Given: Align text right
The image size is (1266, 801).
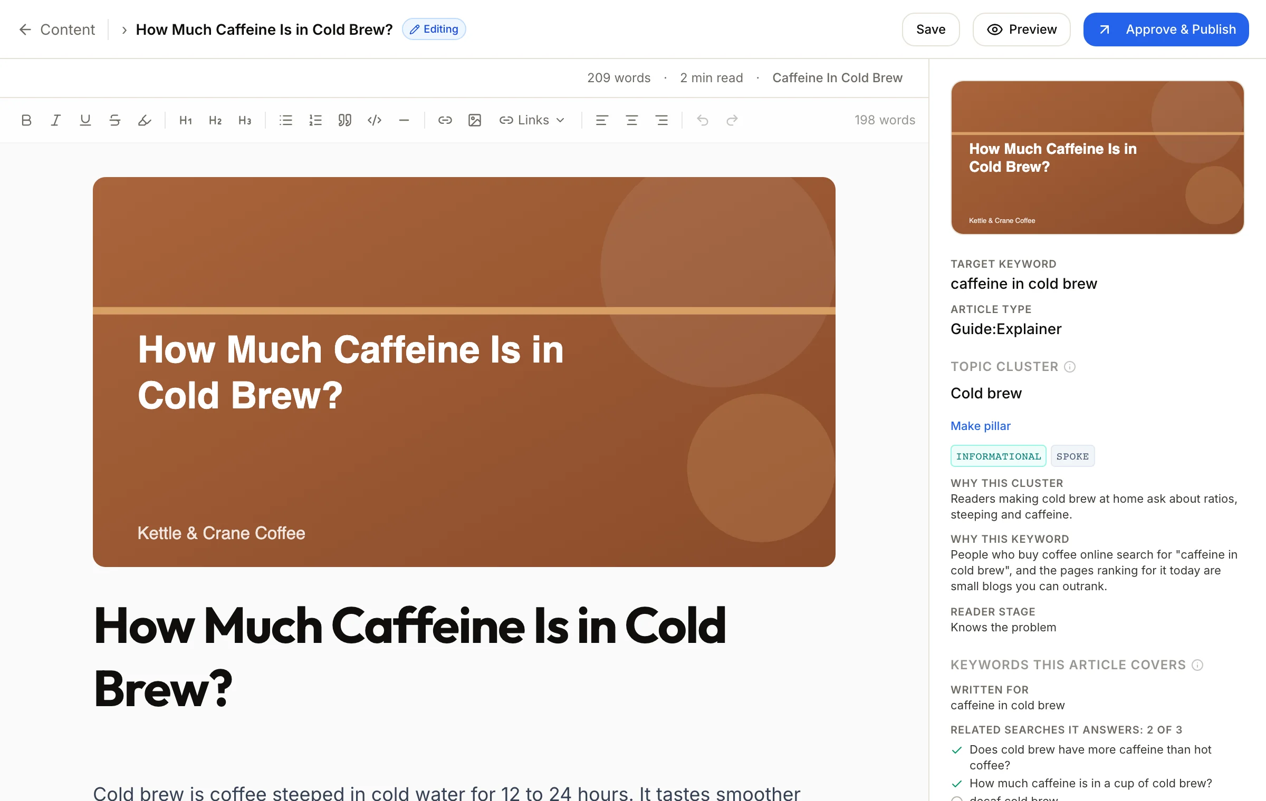Looking at the screenshot, I should tap(661, 120).
